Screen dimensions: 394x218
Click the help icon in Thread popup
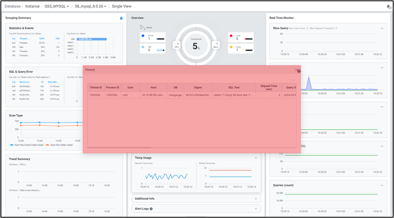tap(299, 71)
